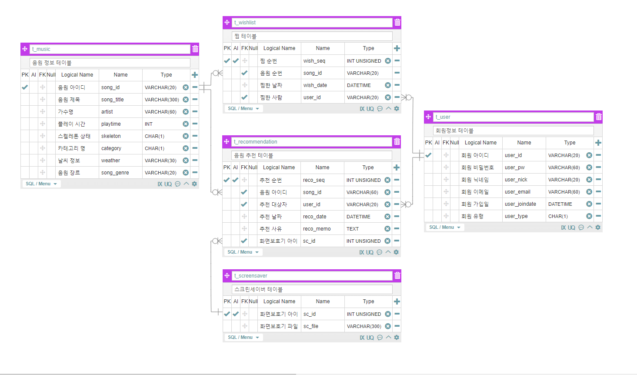The image size is (637, 375).
Task: Remove the reco_memo row using minus
Action: point(397,229)
